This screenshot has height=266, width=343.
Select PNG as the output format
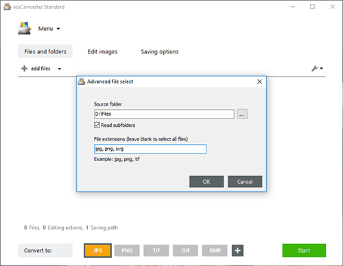(x=127, y=250)
